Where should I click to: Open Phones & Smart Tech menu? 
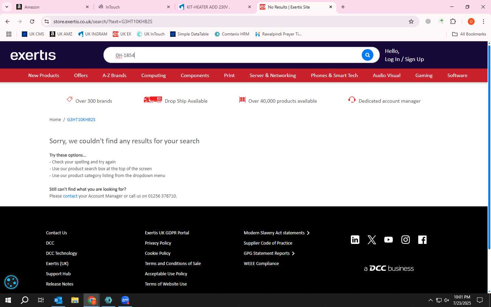[334, 75]
